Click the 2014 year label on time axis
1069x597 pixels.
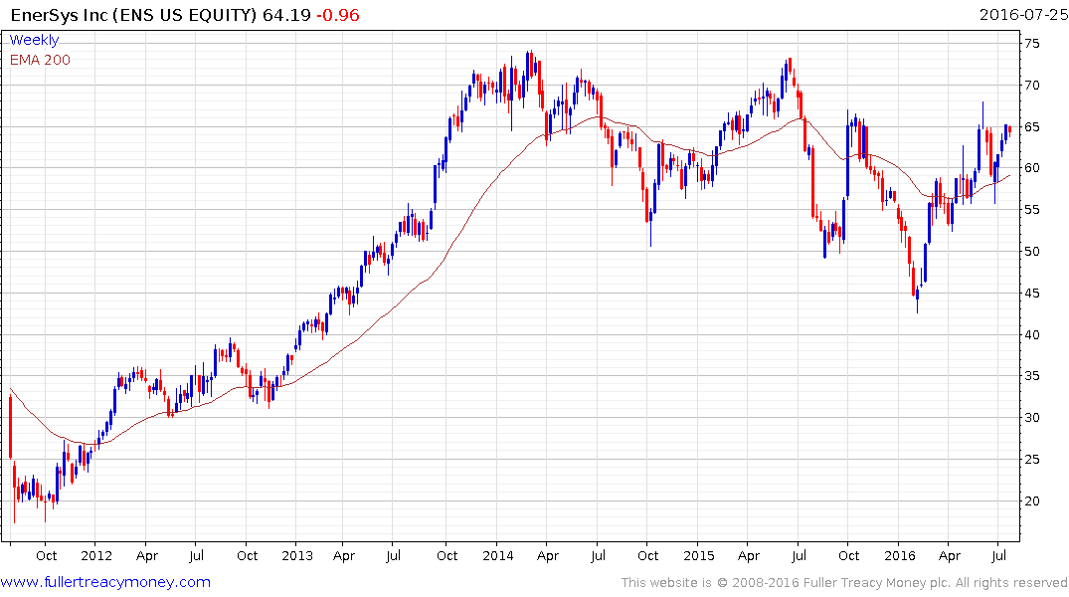pyautogui.click(x=497, y=555)
